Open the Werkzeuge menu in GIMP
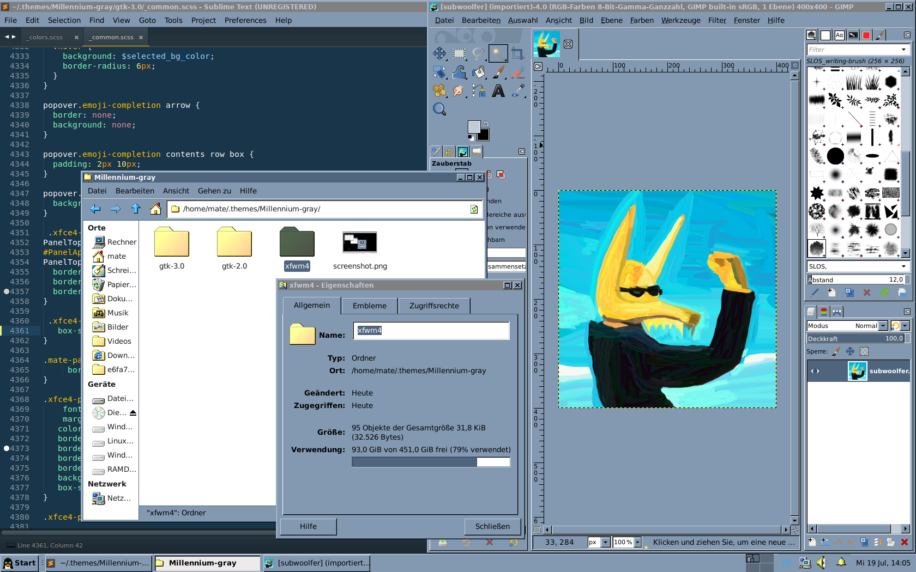The height and width of the screenshot is (572, 916). 681,20
